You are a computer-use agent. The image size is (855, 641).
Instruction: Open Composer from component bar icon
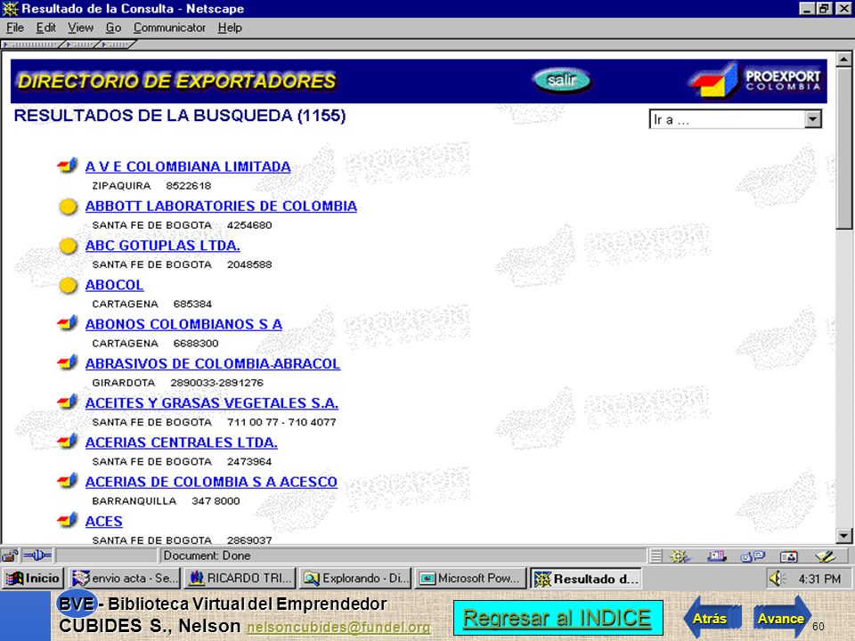[x=826, y=556]
